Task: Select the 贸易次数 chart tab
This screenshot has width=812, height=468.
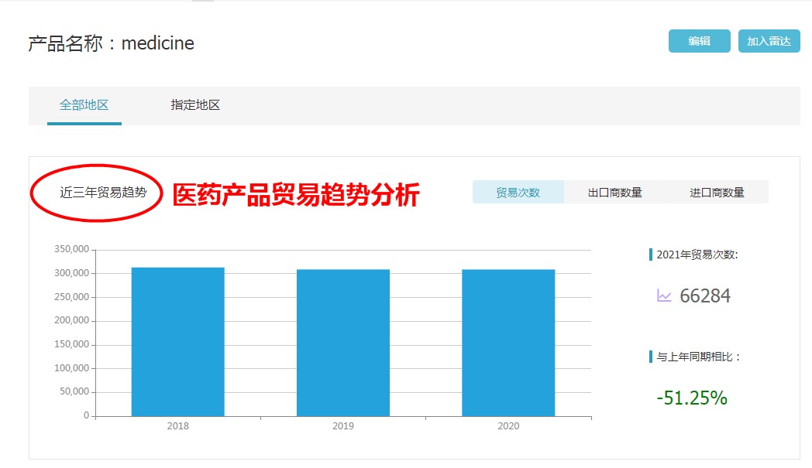Action: point(518,193)
